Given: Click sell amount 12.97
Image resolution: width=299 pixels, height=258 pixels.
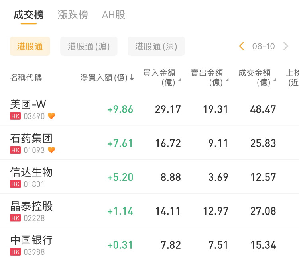Looking at the screenshot, I should pos(215,211).
